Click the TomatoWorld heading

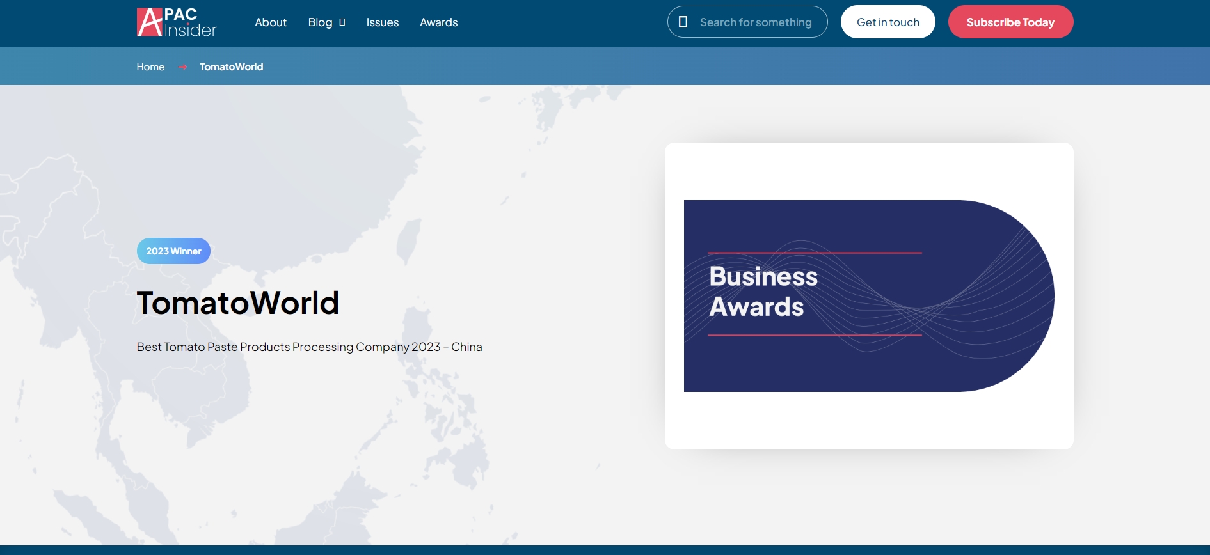click(x=238, y=302)
